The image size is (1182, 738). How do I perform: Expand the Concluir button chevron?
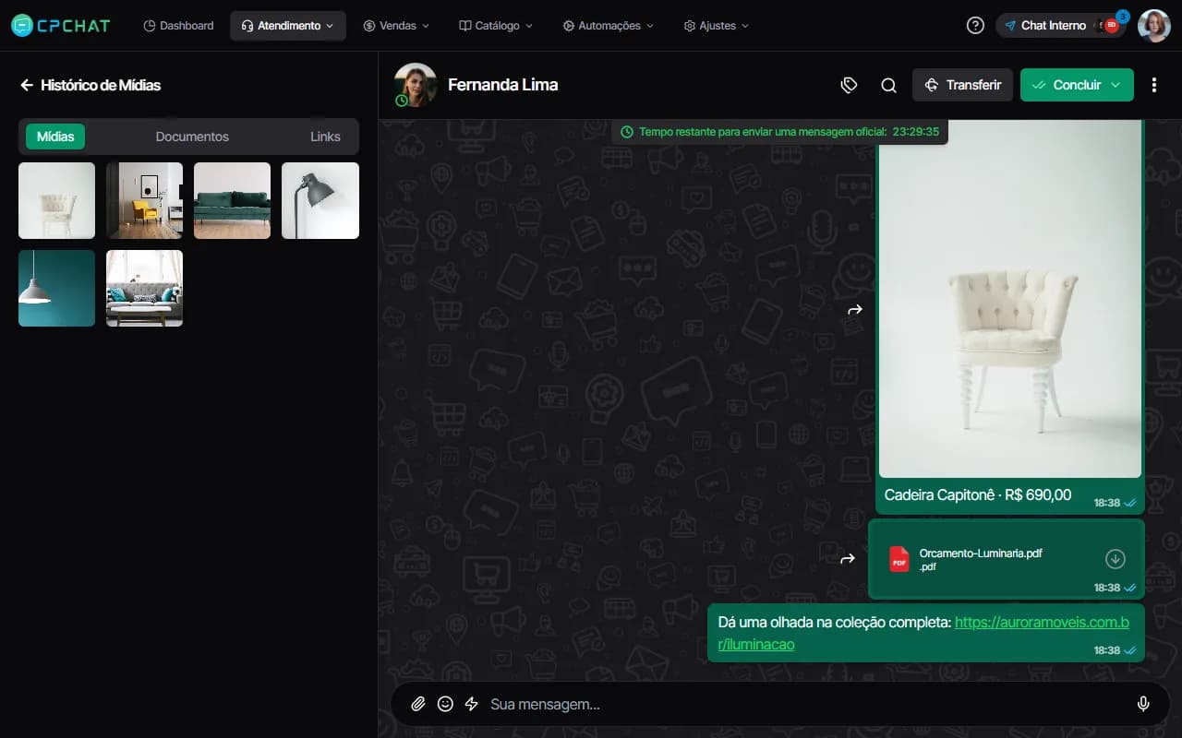[x=1116, y=85]
